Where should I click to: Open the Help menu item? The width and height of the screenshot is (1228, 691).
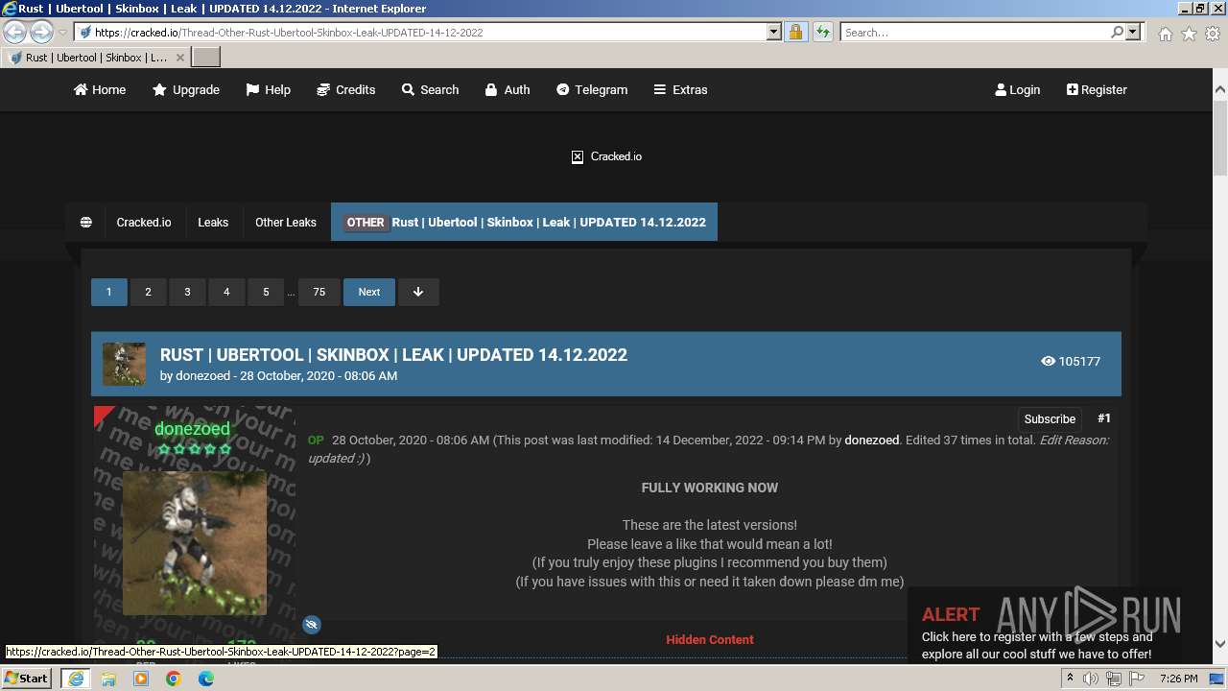tap(268, 89)
